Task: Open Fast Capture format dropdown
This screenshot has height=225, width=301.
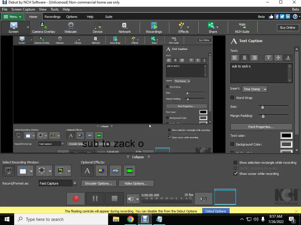Action: 58,183
